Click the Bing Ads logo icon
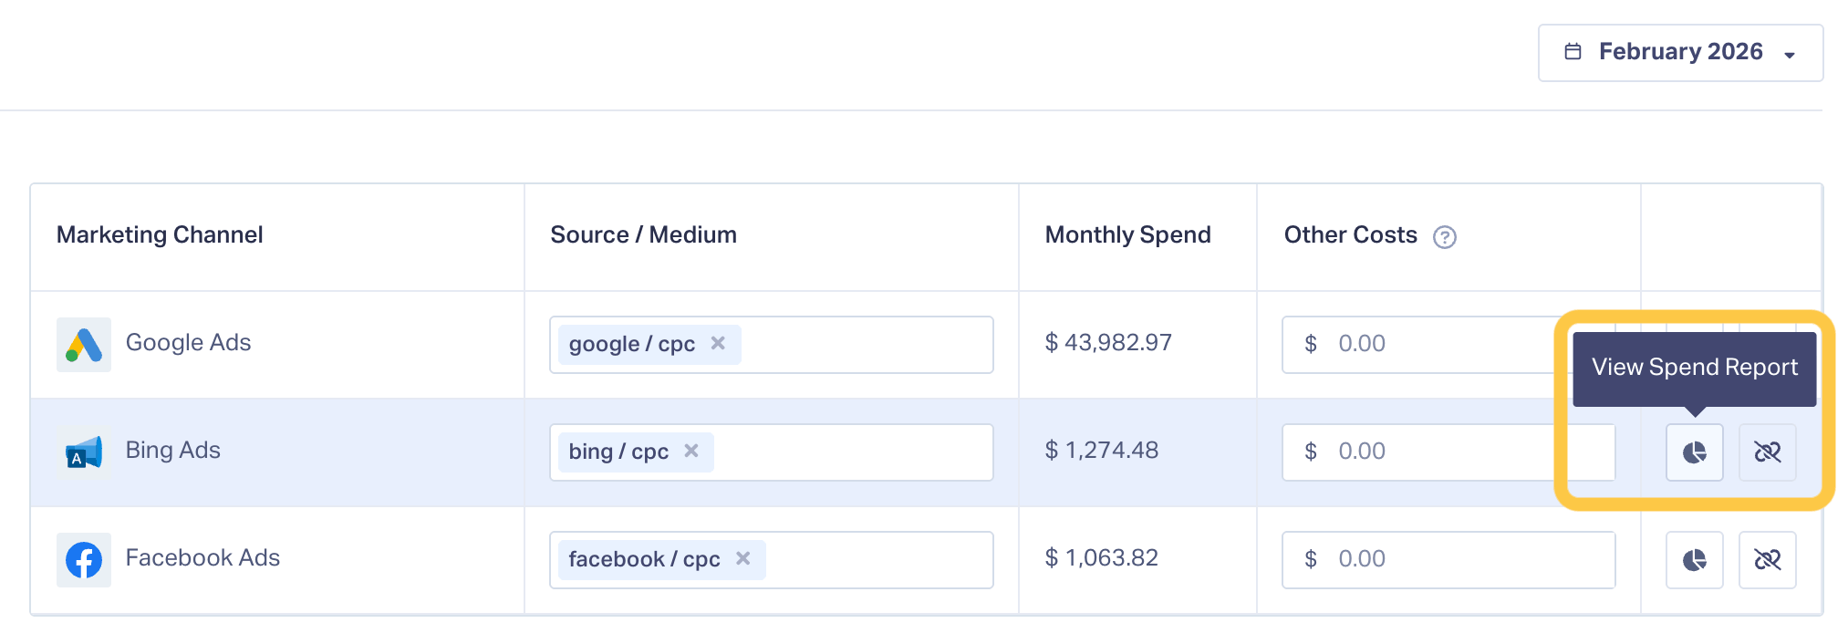 [x=84, y=452]
